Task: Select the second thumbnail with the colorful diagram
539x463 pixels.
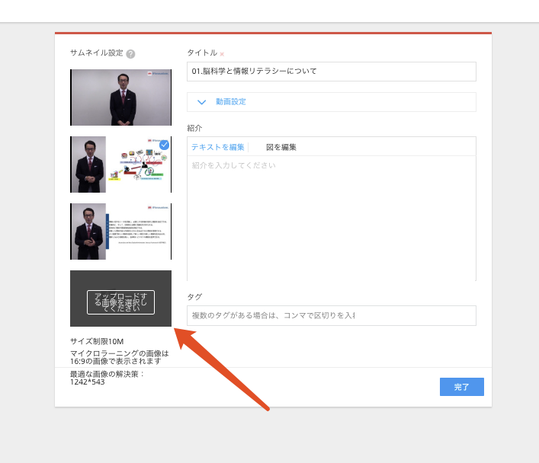Action: click(120, 164)
